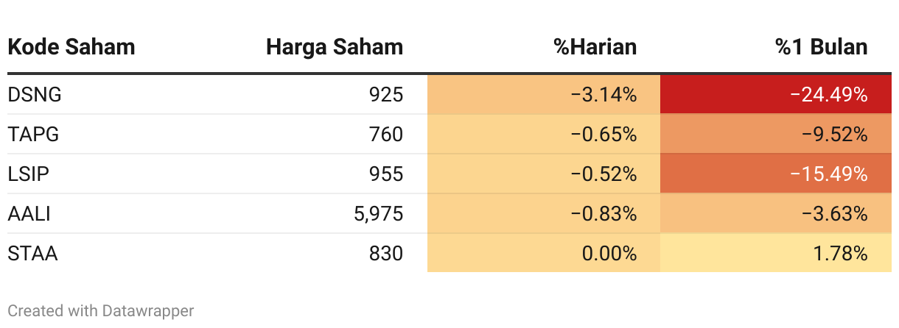Image resolution: width=899 pixels, height=328 pixels.
Task: Click the %1 Bulan column header
Action: (x=822, y=48)
